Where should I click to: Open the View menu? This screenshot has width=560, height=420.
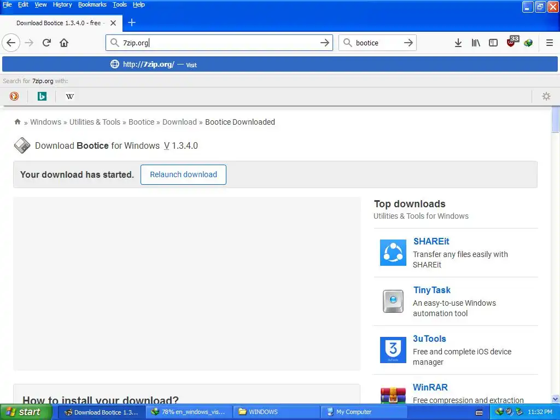click(x=40, y=4)
